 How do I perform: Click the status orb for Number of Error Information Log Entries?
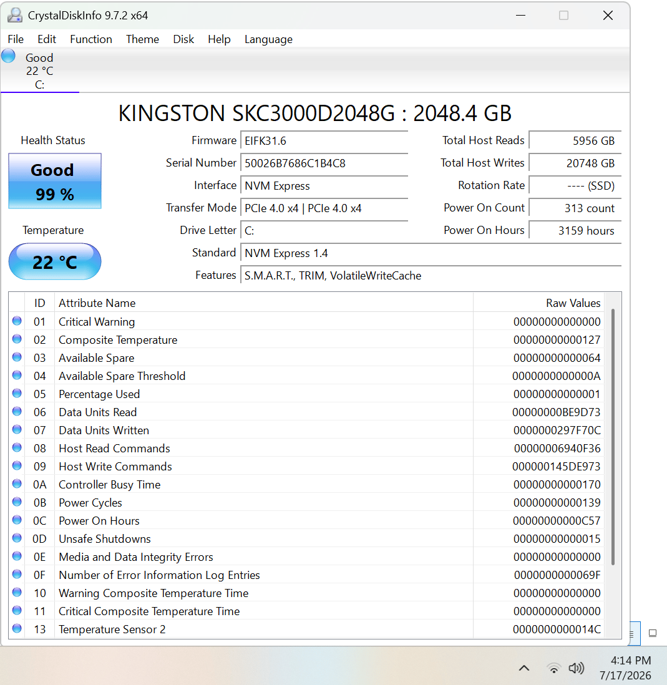pyautogui.click(x=17, y=575)
